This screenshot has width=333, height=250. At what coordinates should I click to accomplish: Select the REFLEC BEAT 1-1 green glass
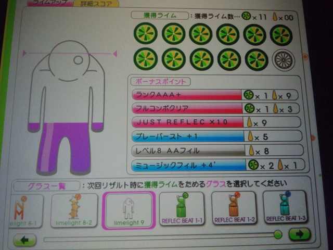point(182,208)
